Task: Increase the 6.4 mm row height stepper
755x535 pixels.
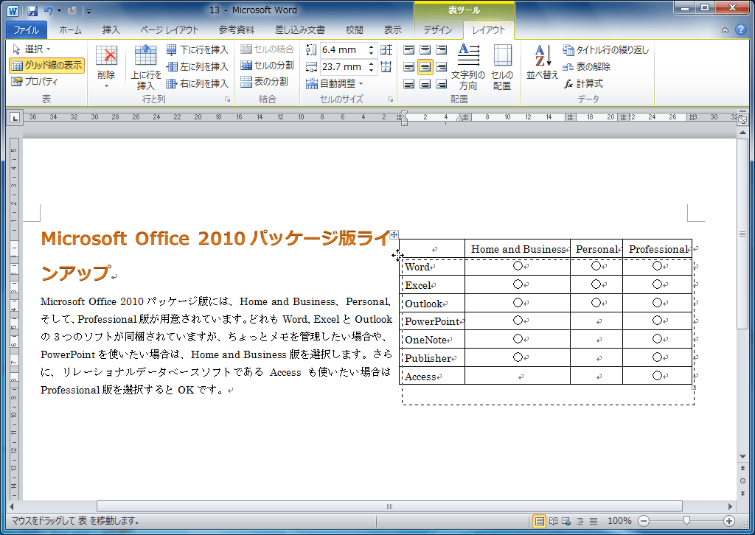Action: (x=372, y=46)
